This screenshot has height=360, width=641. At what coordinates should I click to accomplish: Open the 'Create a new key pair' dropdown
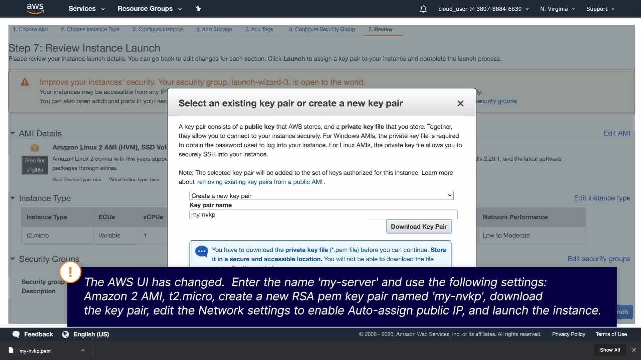click(x=321, y=196)
